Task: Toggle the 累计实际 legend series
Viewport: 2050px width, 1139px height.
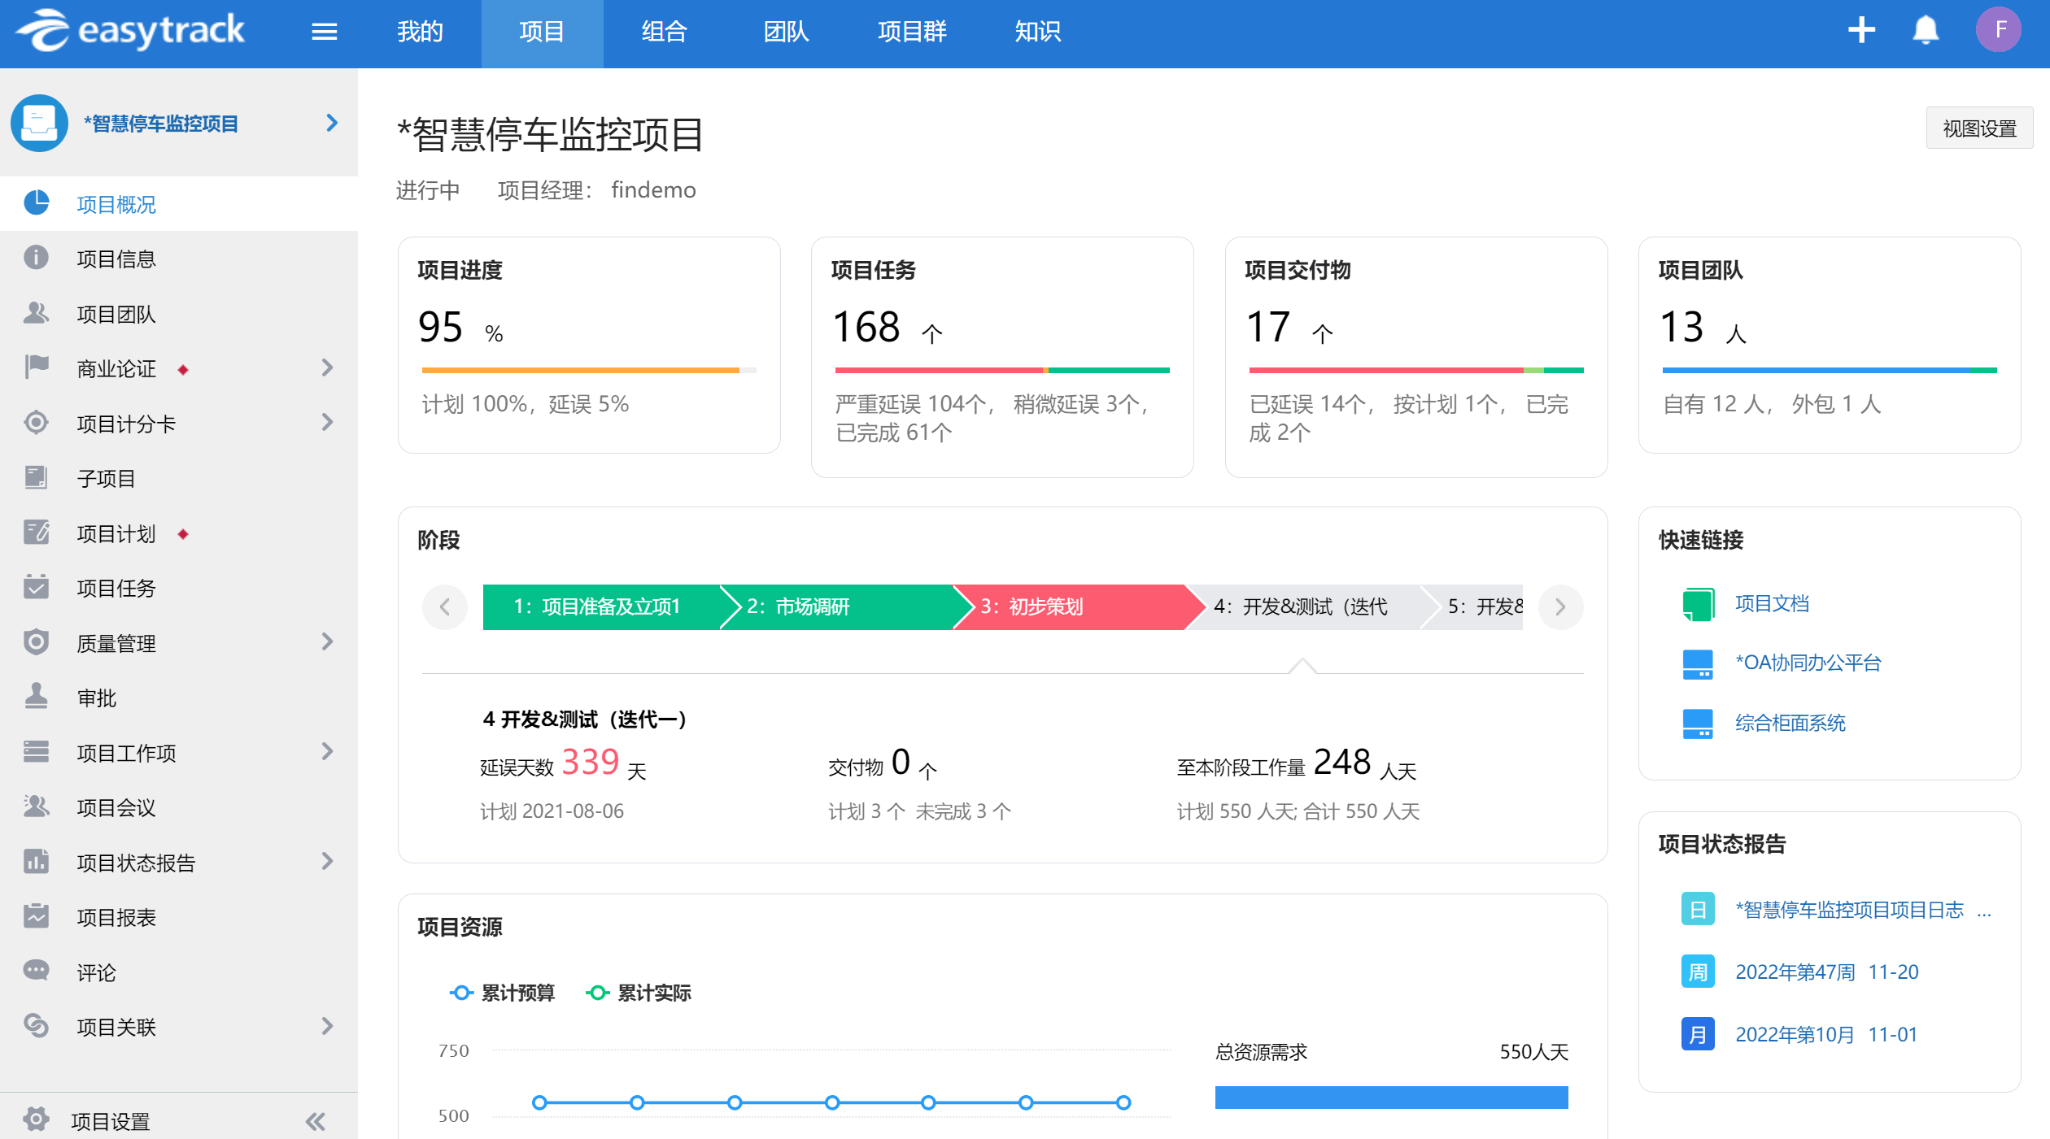Action: tap(639, 993)
